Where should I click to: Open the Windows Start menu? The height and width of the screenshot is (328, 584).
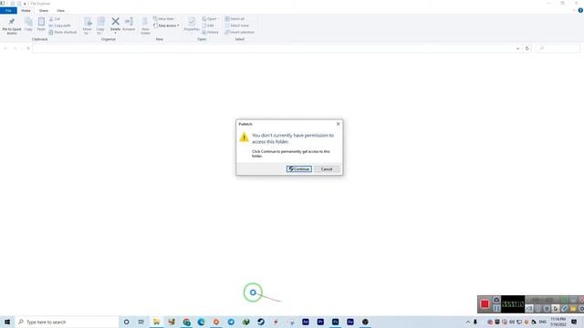[x=7, y=322]
